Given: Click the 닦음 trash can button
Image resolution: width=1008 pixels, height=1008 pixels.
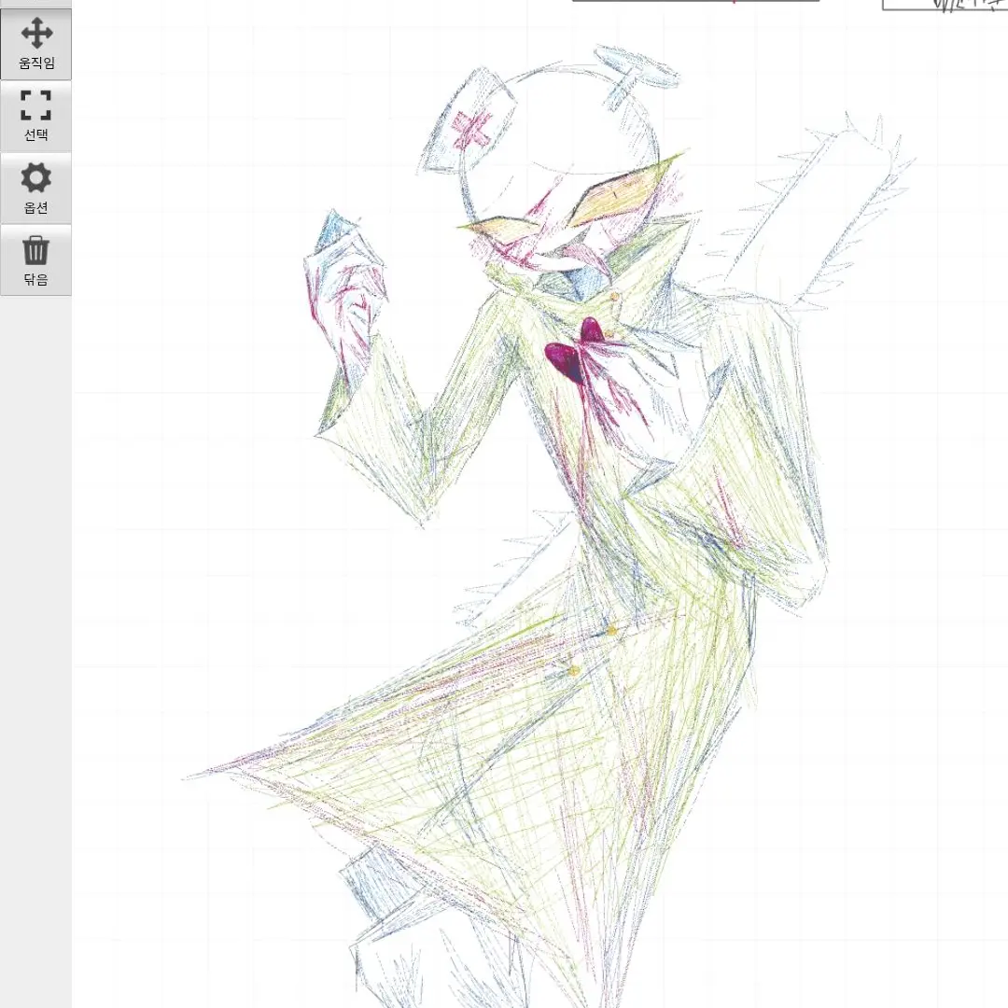Looking at the screenshot, I should click(35, 260).
